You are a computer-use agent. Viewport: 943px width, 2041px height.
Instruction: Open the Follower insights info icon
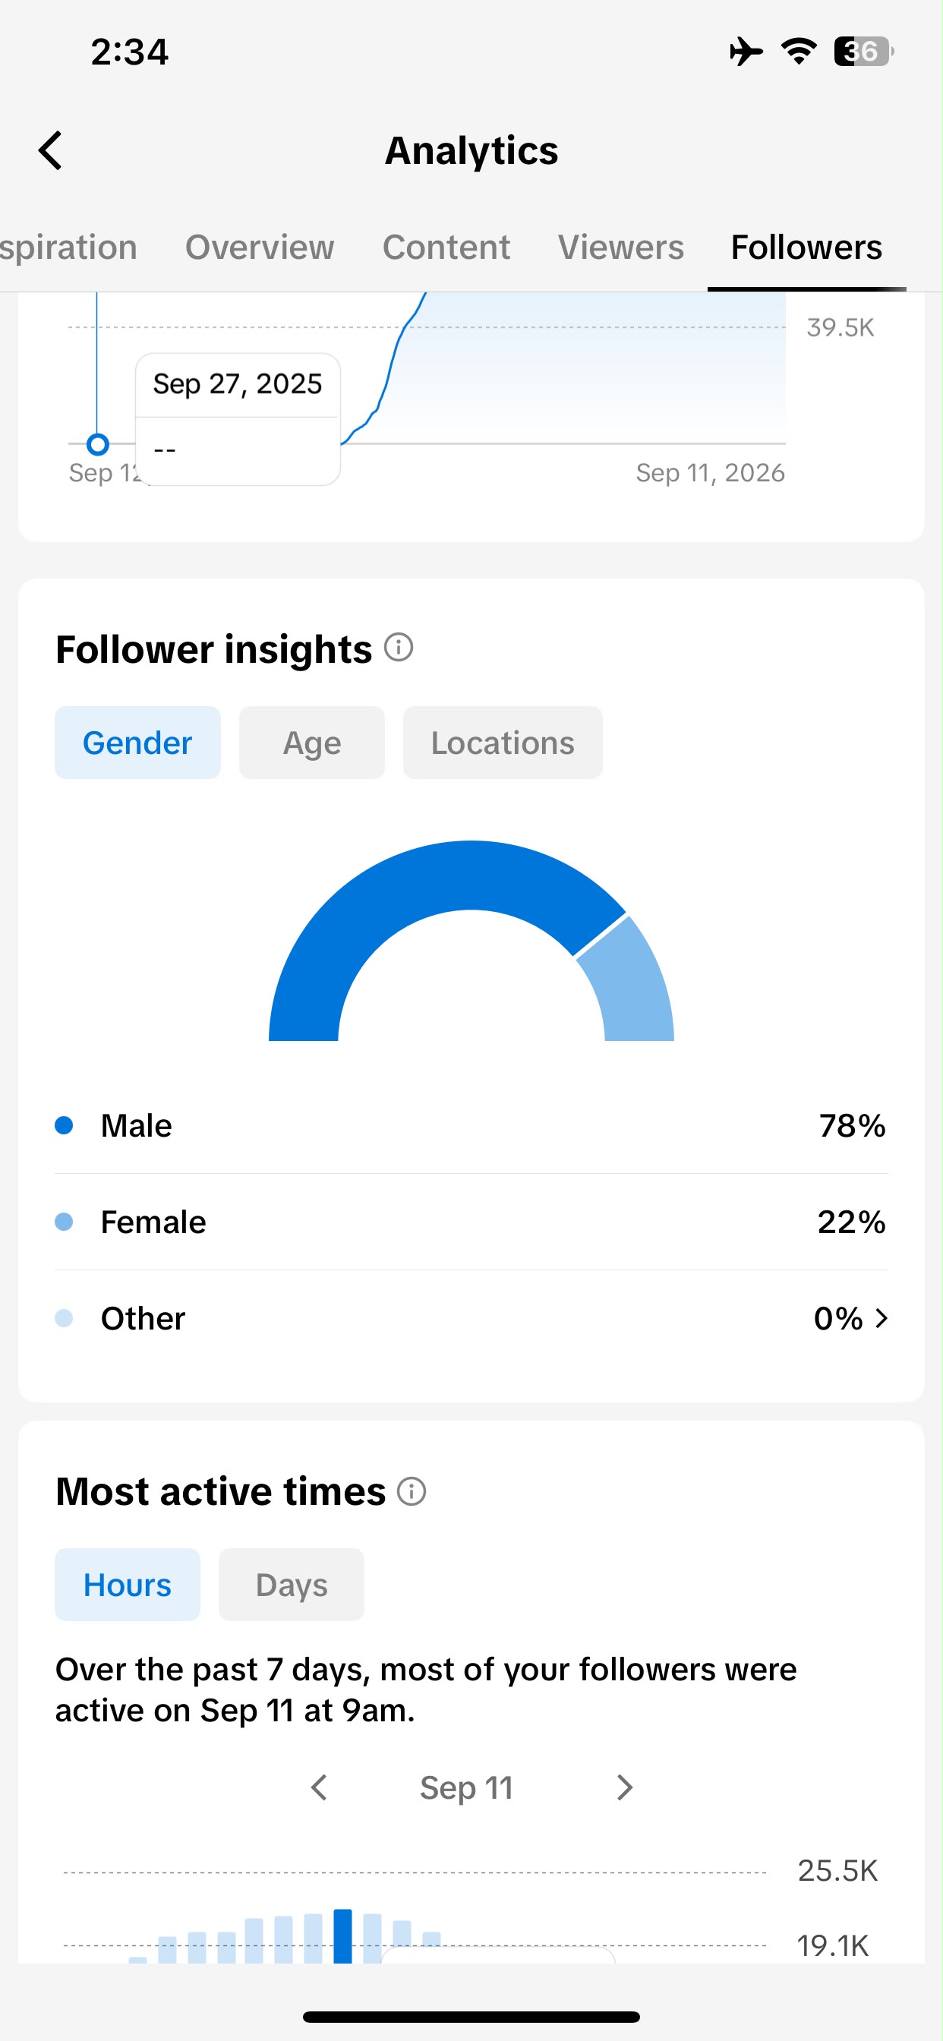(399, 648)
